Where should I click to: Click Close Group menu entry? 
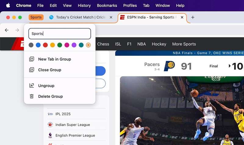point(59,70)
